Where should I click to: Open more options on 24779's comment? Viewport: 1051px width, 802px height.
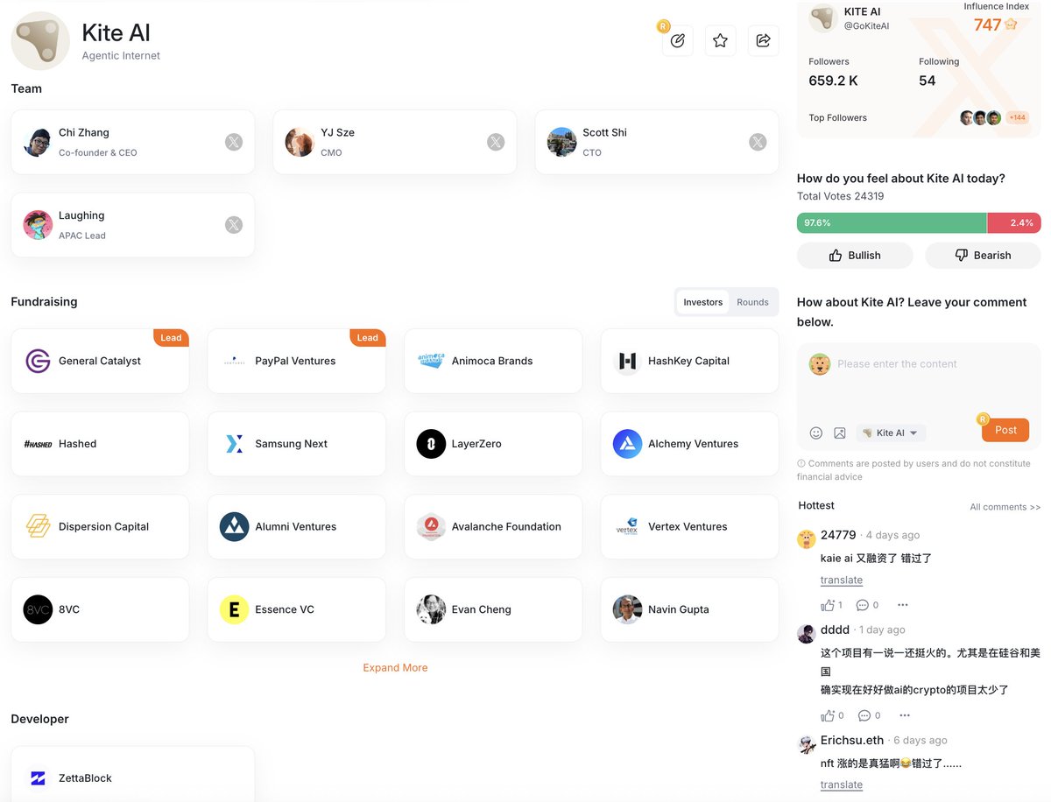point(903,605)
